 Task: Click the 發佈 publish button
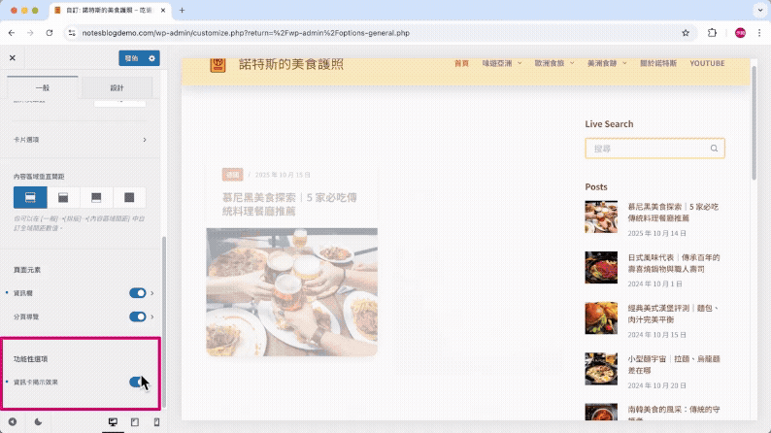pos(132,58)
